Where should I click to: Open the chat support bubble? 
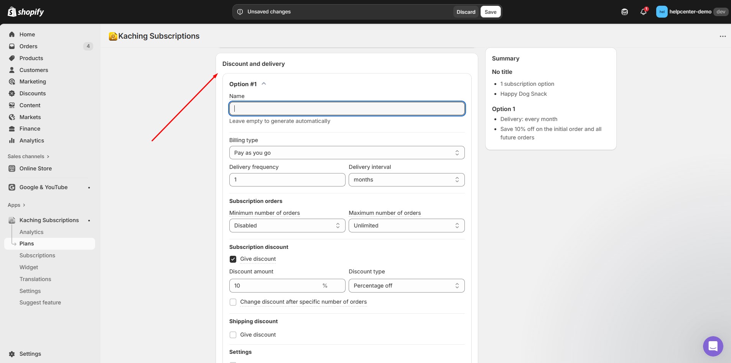point(713,346)
